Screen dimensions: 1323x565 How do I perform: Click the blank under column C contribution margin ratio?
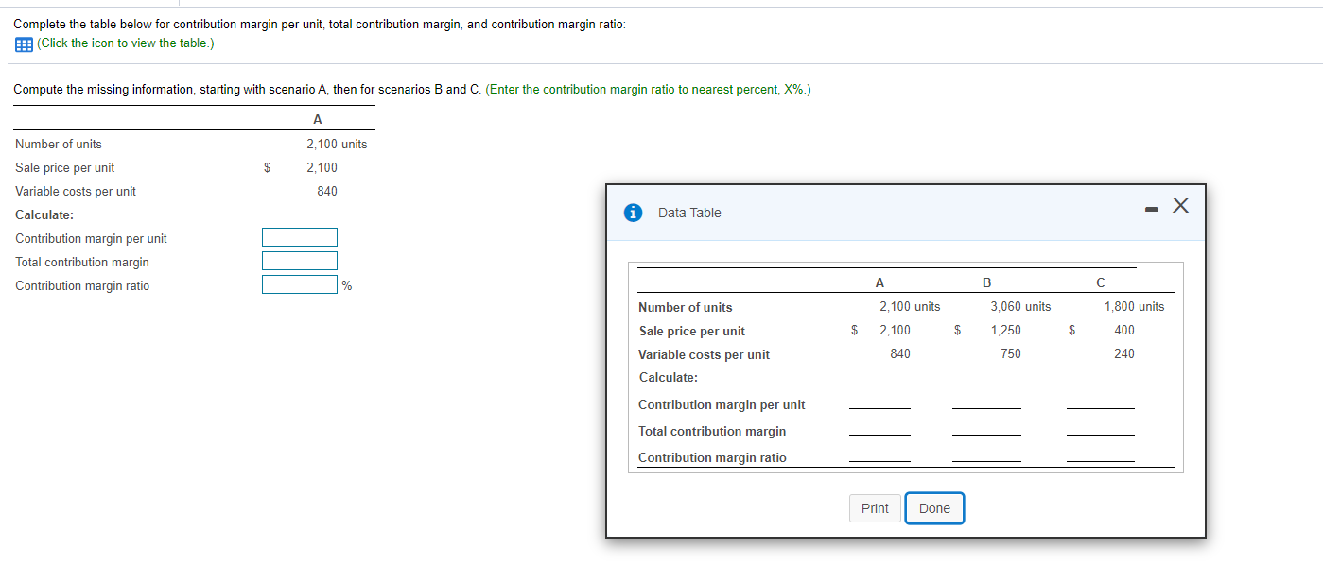(1099, 463)
